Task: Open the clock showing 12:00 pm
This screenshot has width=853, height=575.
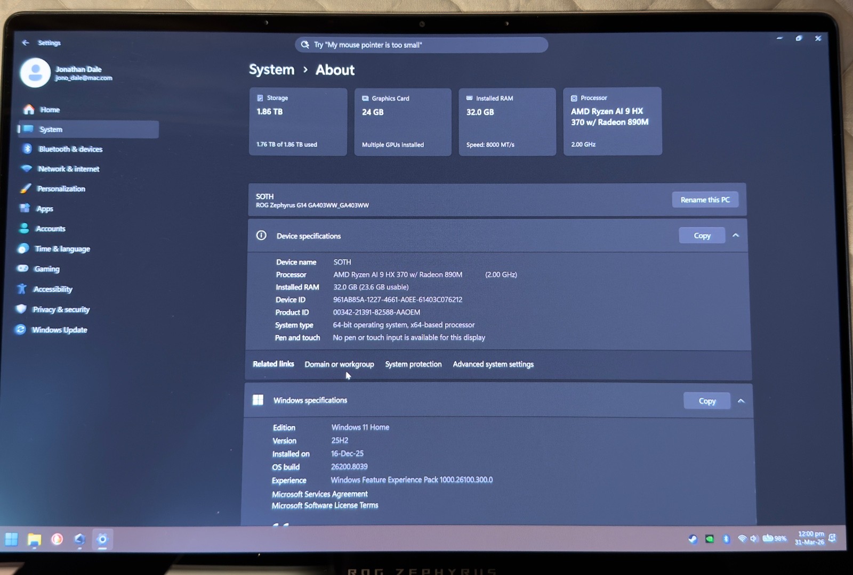Action: (x=809, y=538)
